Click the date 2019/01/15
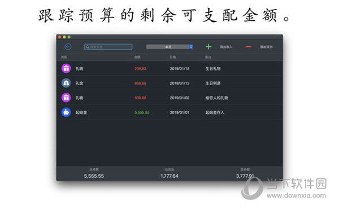This screenshot has width=339, height=211. (180, 69)
